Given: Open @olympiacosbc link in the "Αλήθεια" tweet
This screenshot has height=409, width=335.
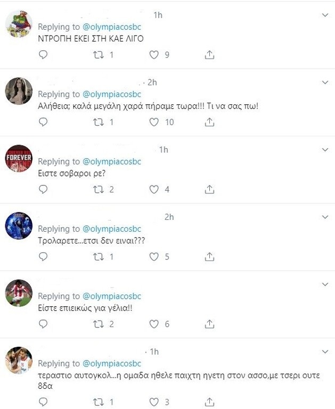Looking at the screenshot, I should [112, 94].
